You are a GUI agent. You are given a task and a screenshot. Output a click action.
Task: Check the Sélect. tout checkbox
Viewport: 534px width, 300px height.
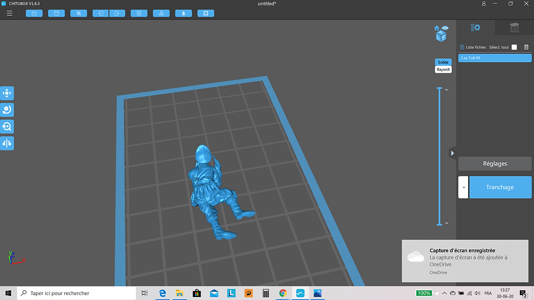coord(514,47)
